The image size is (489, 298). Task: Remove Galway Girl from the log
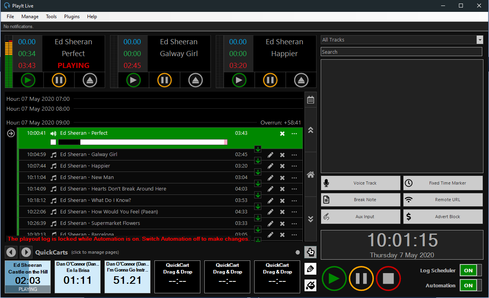tap(282, 155)
